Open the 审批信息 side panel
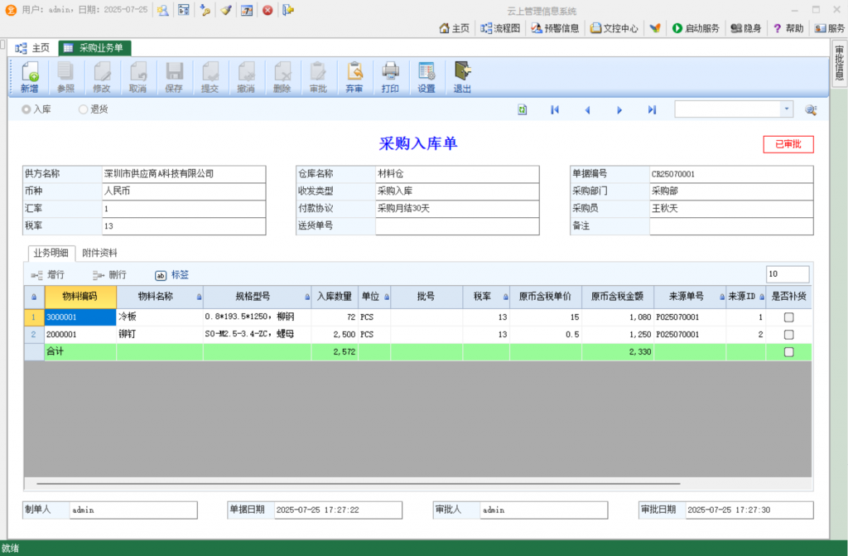 (839, 63)
